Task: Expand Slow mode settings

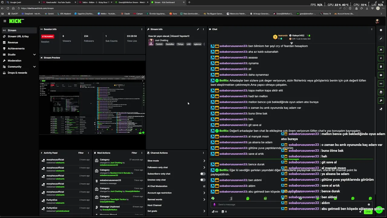Action: (204, 161)
